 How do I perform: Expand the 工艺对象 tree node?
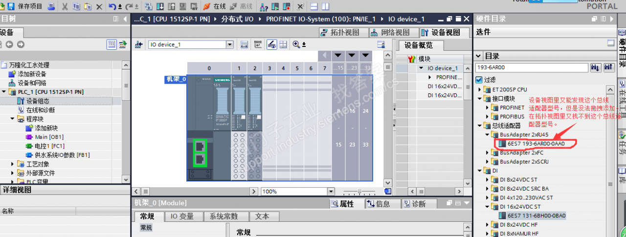point(13,164)
